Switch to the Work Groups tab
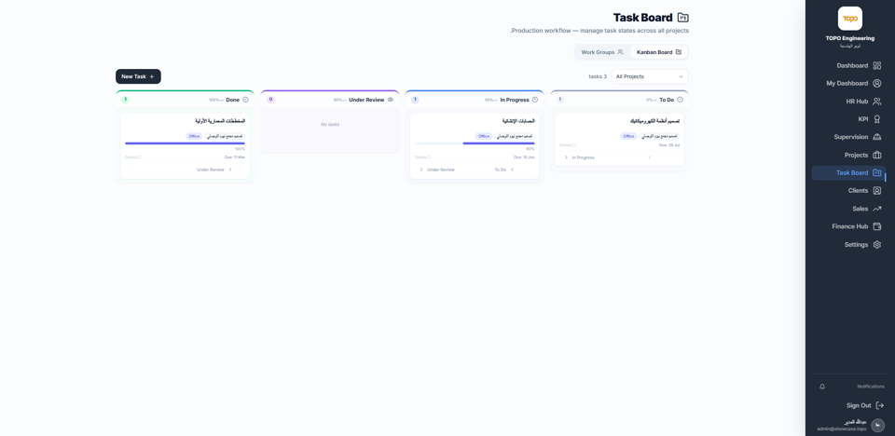The height and width of the screenshot is (436, 895). (602, 52)
